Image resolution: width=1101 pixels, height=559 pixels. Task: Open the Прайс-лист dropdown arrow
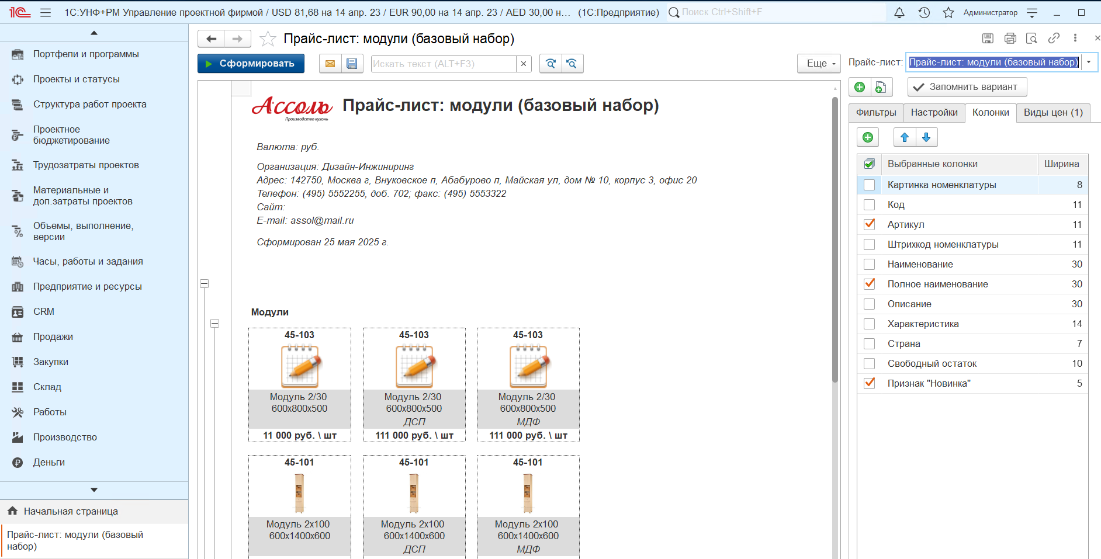[1089, 62]
